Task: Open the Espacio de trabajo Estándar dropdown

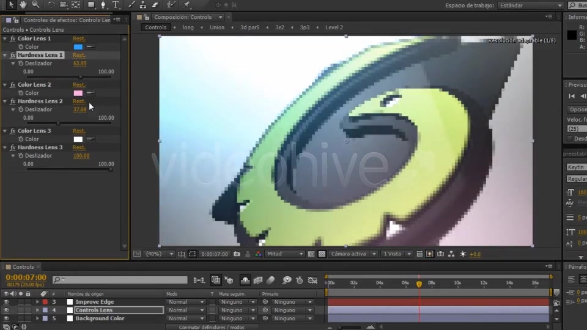Action: [x=531, y=5]
